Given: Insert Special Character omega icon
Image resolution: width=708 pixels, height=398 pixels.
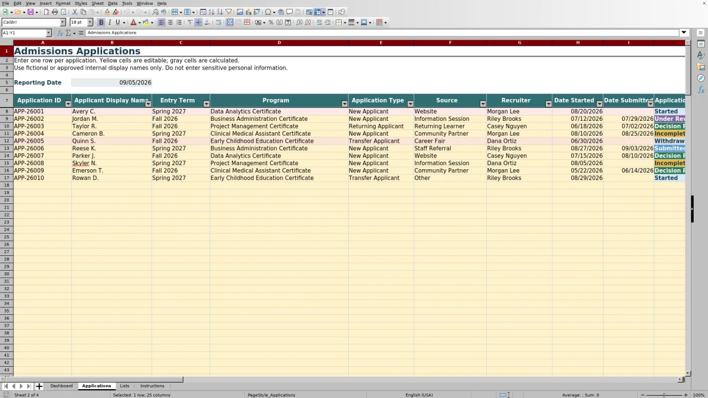Looking at the screenshot, I should click(268, 12).
